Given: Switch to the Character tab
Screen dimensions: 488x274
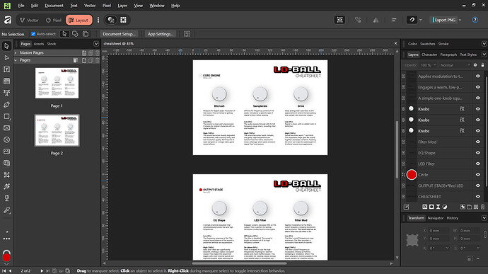Looking at the screenshot, I should 429,55.
